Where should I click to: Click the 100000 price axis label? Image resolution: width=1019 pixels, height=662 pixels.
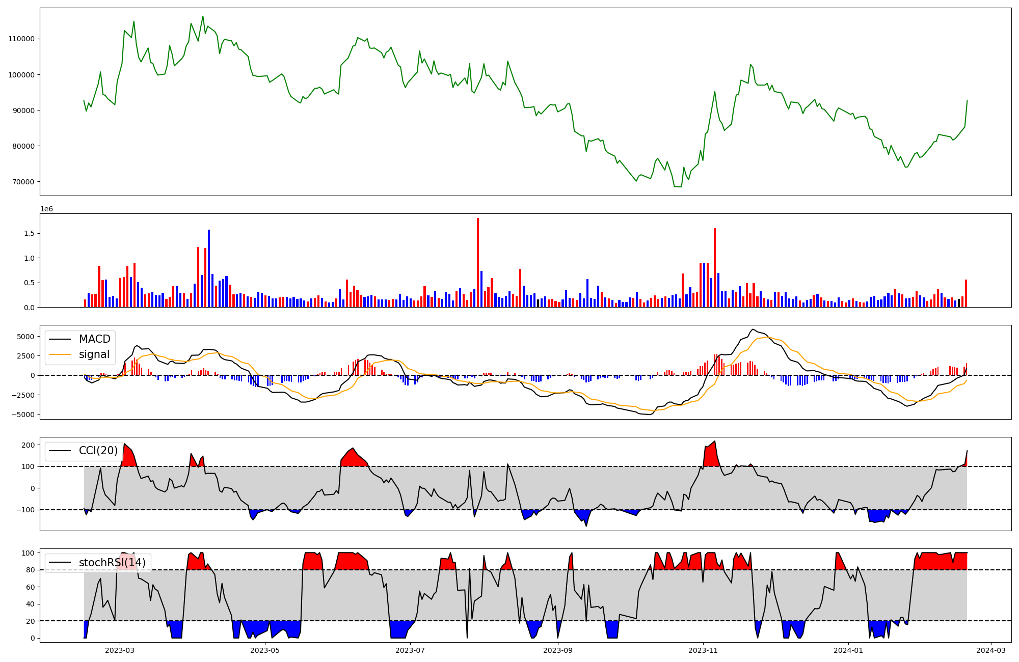tap(21, 75)
